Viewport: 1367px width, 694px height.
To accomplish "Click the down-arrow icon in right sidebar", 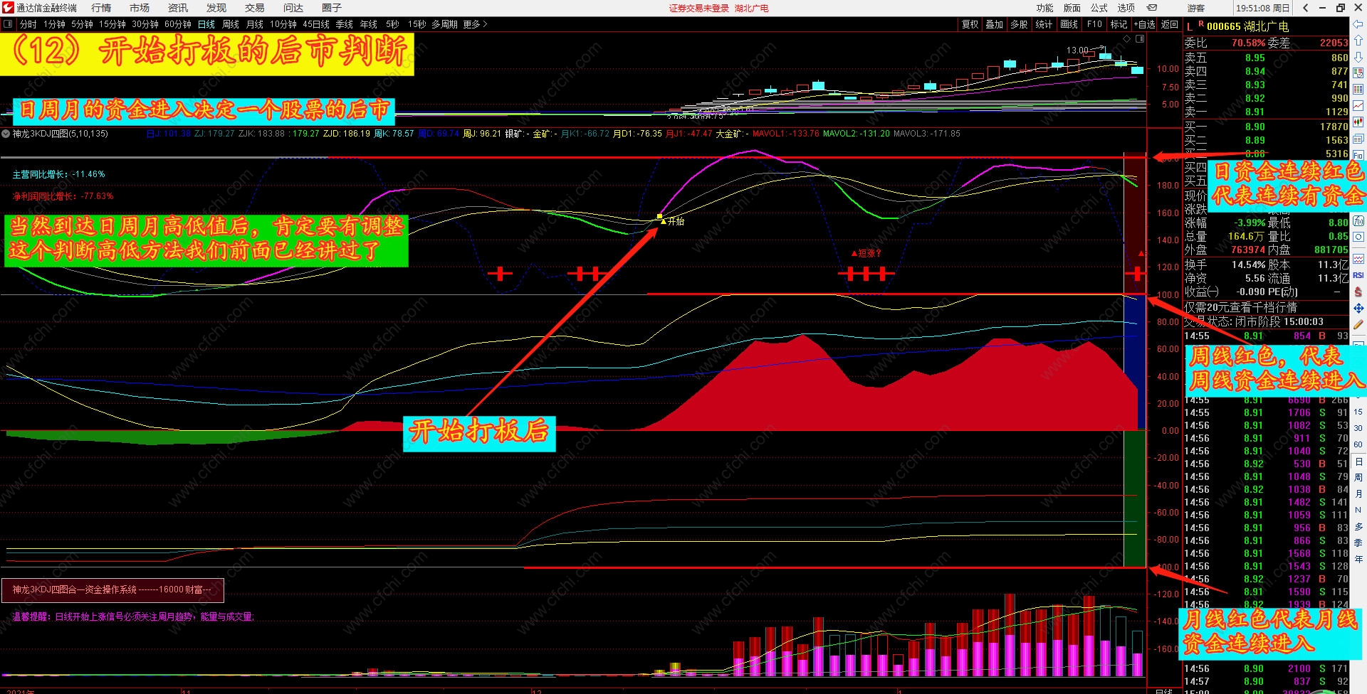I will click(1358, 56).
